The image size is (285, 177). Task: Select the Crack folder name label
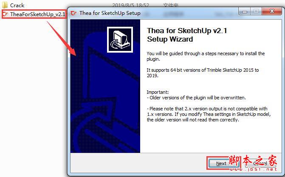click(17, 5)
